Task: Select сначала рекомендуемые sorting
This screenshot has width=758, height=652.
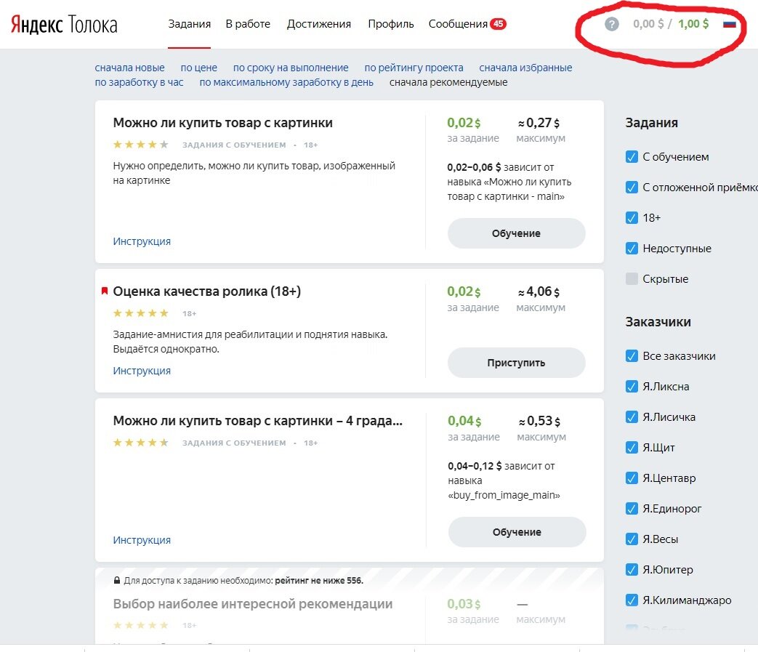Action: pos(448,82)
